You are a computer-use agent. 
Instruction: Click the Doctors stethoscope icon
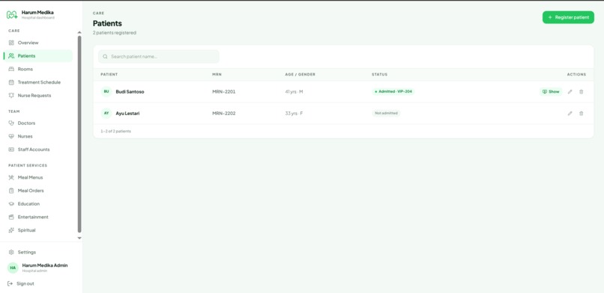pos(11,123)
